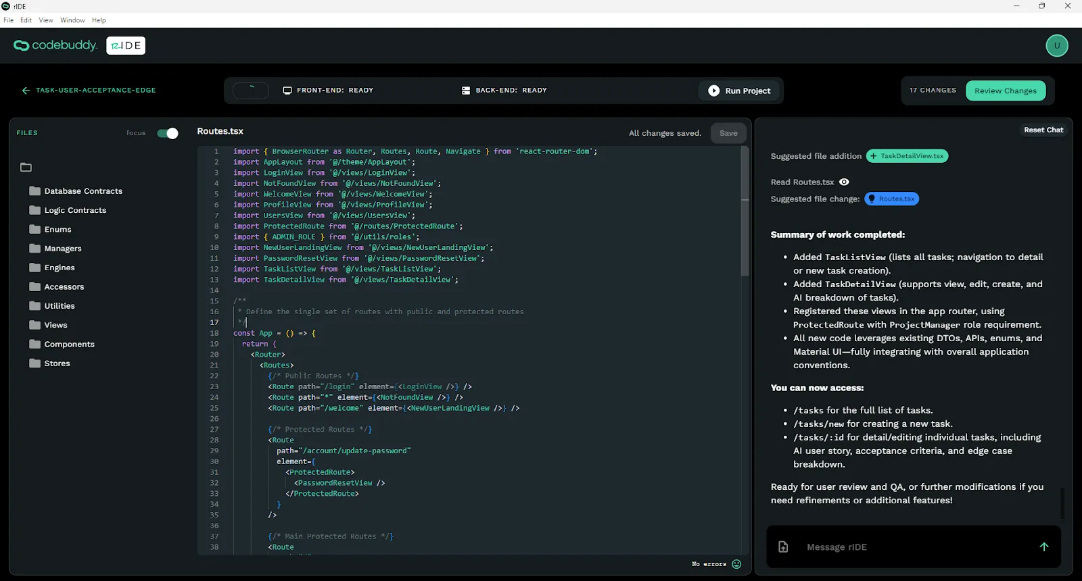Click the root folder icon in Files
The image size is (1082, 581).
click(26, 168)
